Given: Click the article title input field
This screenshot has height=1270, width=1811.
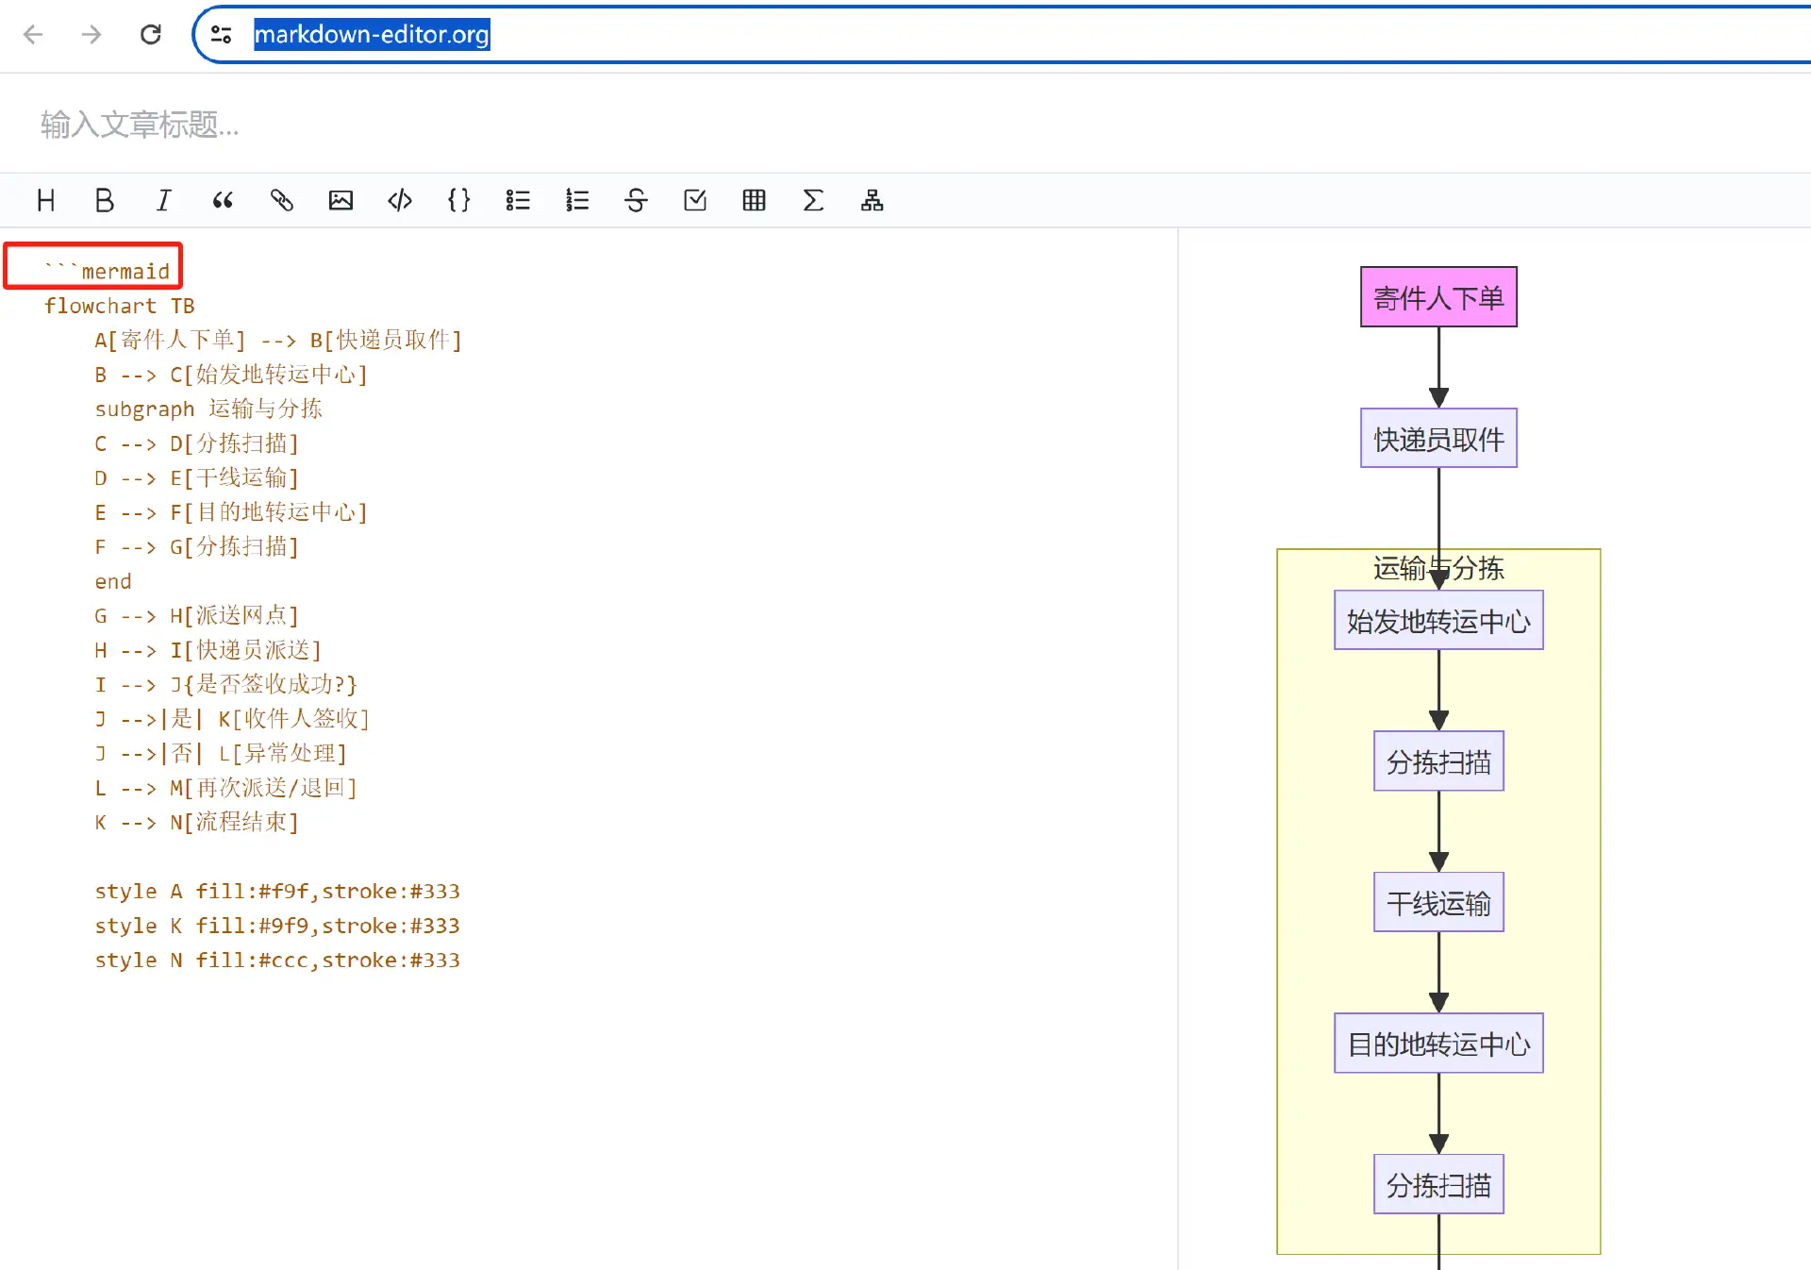Looking at the screenshot, I should (x=377, y=124).
